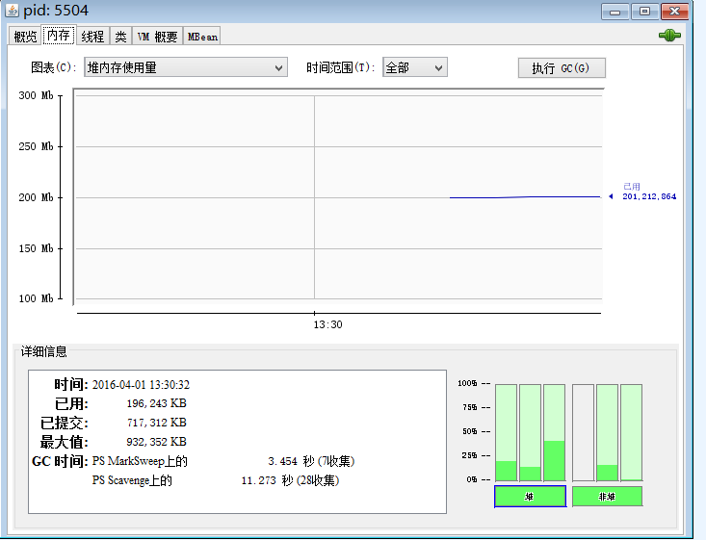Click the second non-heap memory pool bar
Viewport: 706px width, 540px height.
pos(608,432)
